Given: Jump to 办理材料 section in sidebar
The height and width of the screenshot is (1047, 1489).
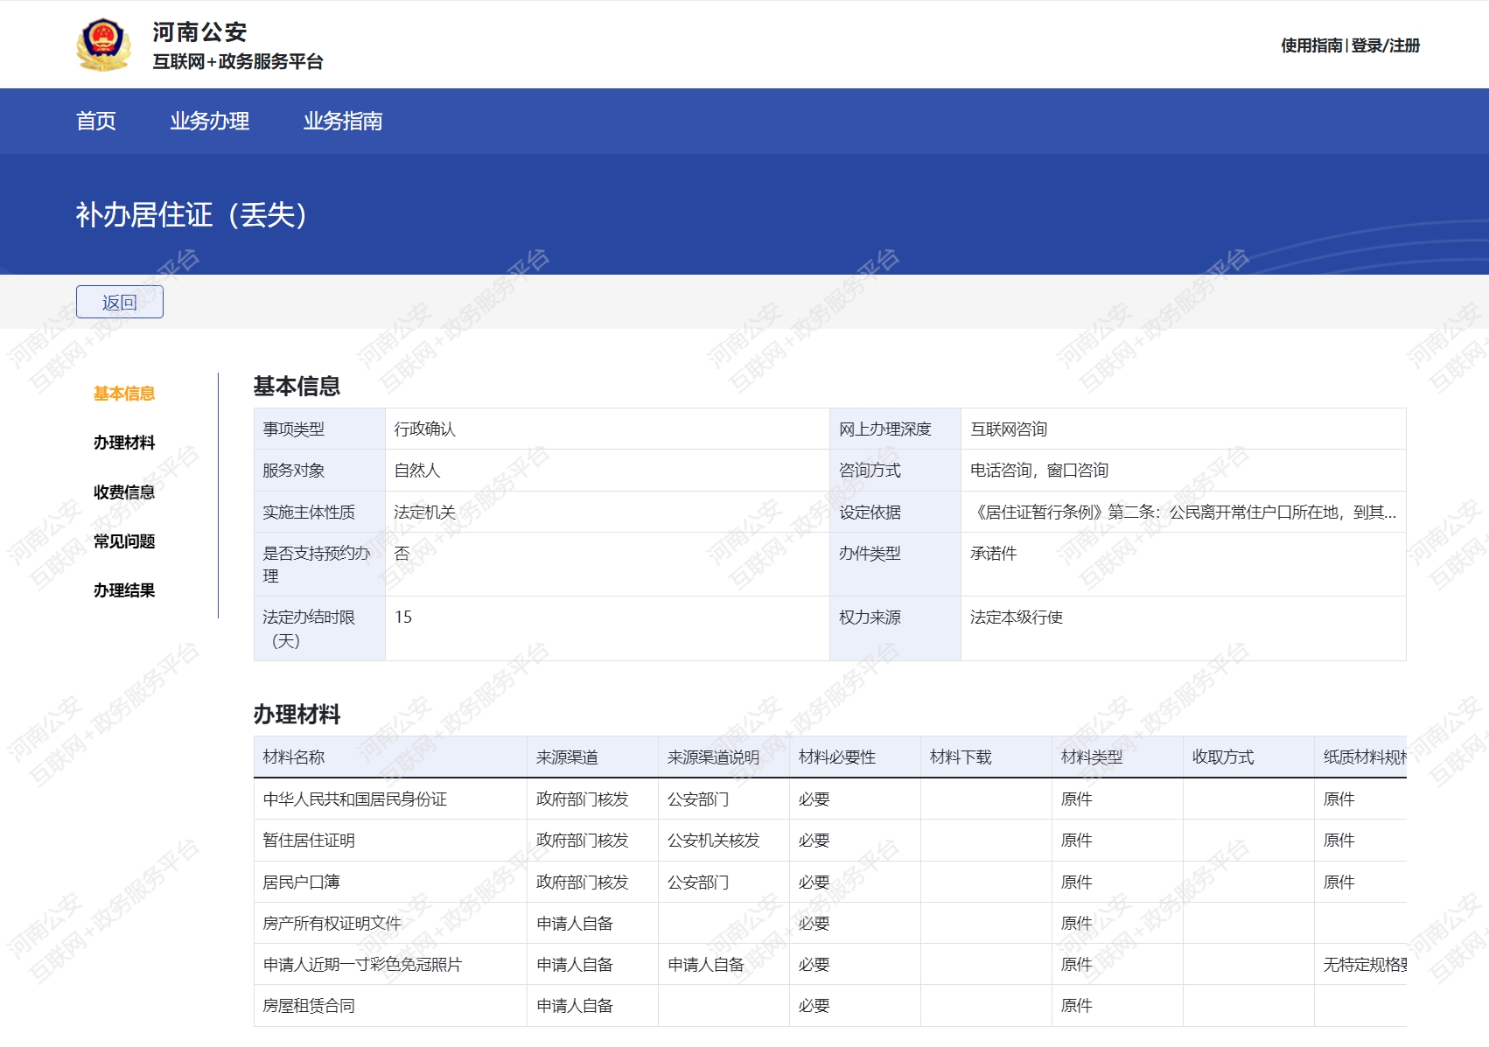Looking at the screenshot, I should pos(124,443).
